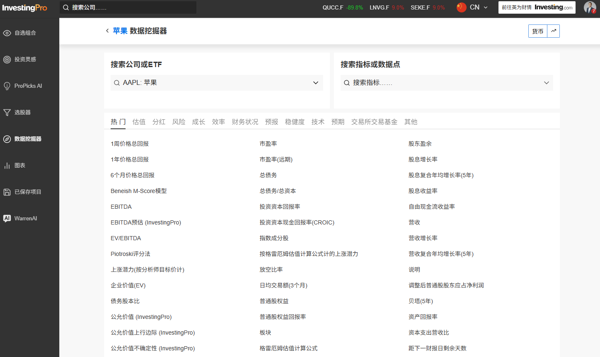The width and height of the screenshot is (600, 357).
Task: Click the China flag icon
Action: point(461,7)
